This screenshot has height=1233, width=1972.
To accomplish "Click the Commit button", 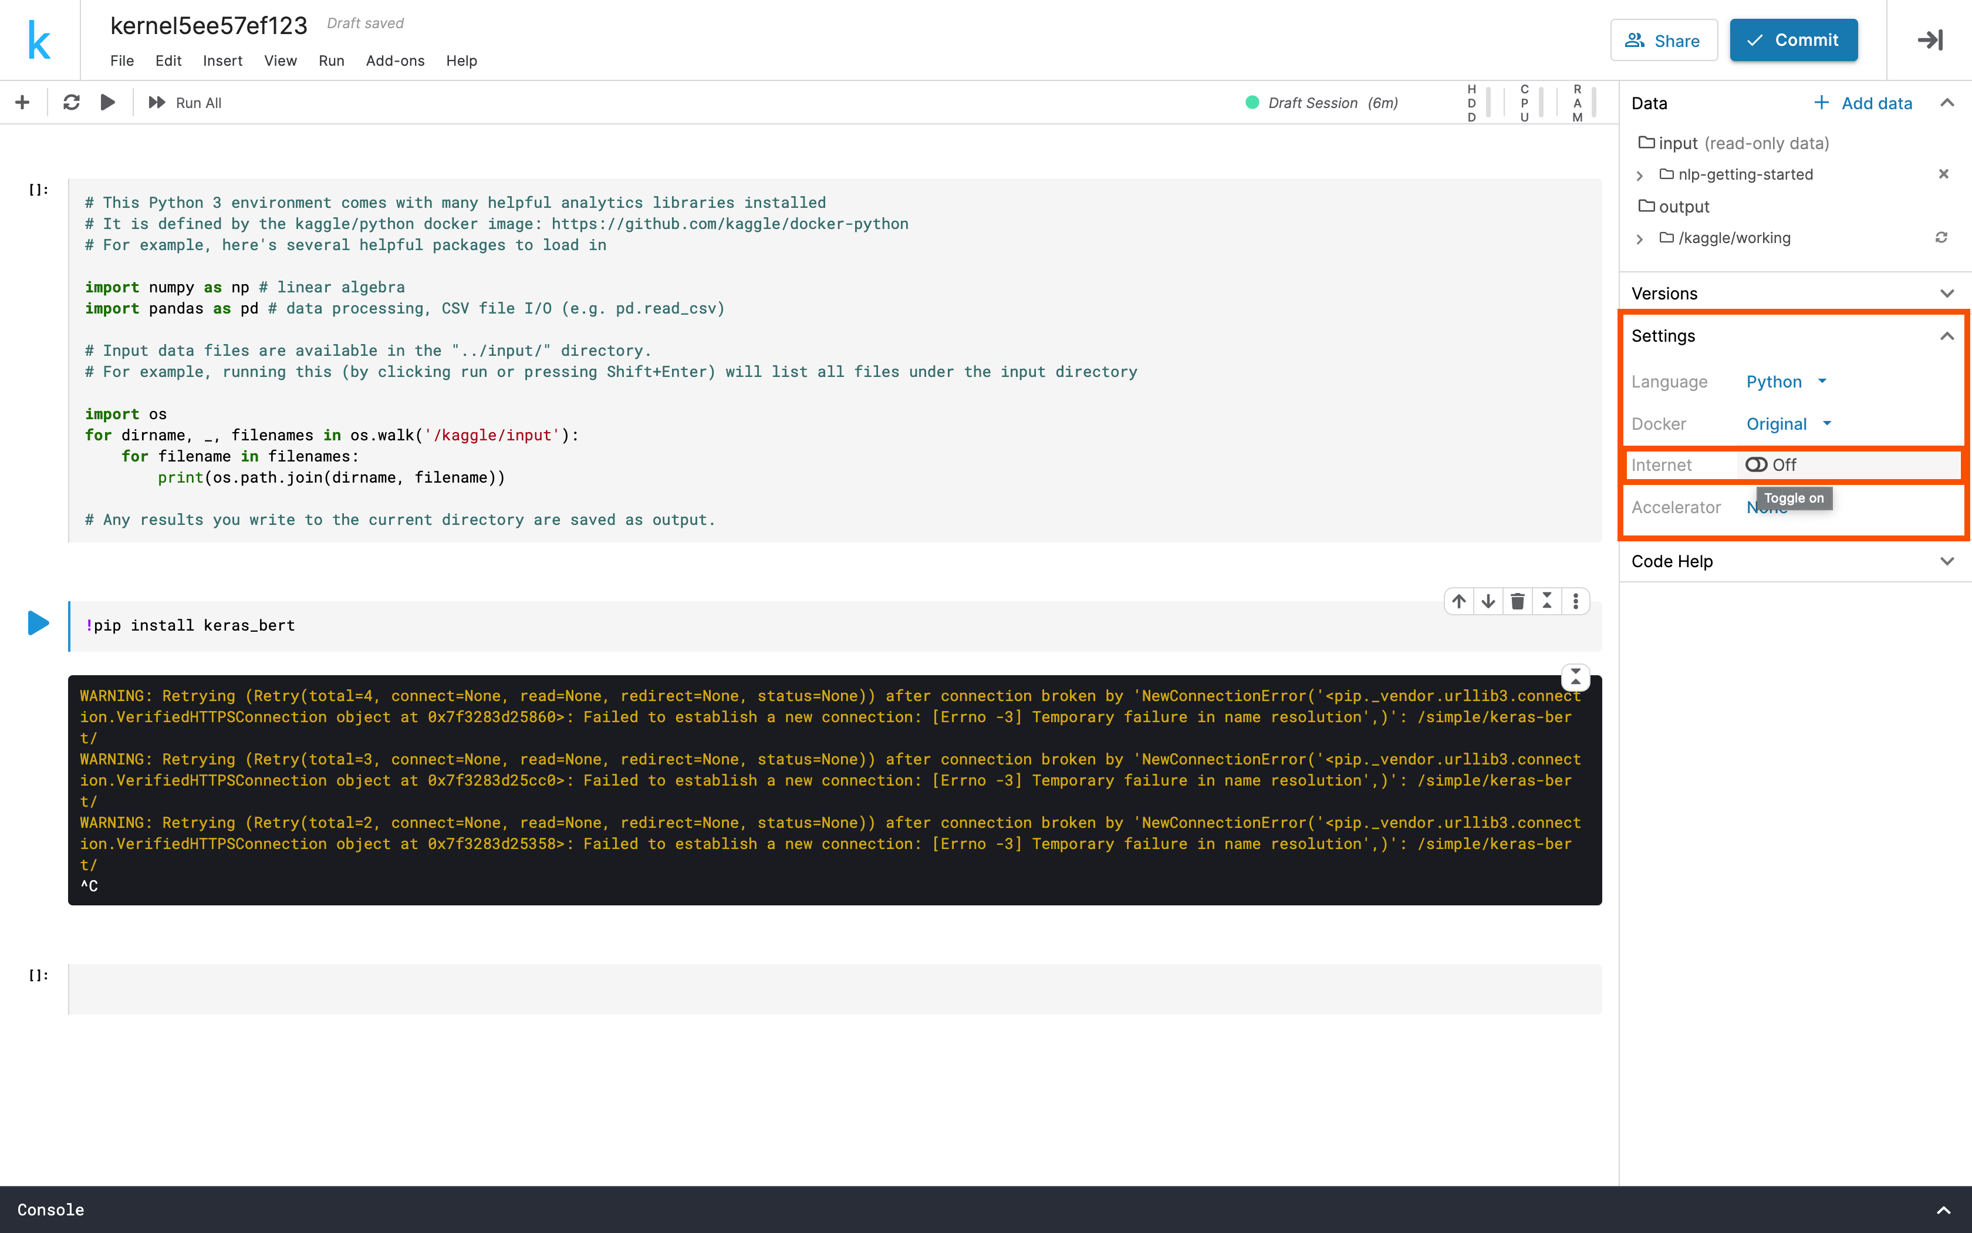I will point(1793,40).
